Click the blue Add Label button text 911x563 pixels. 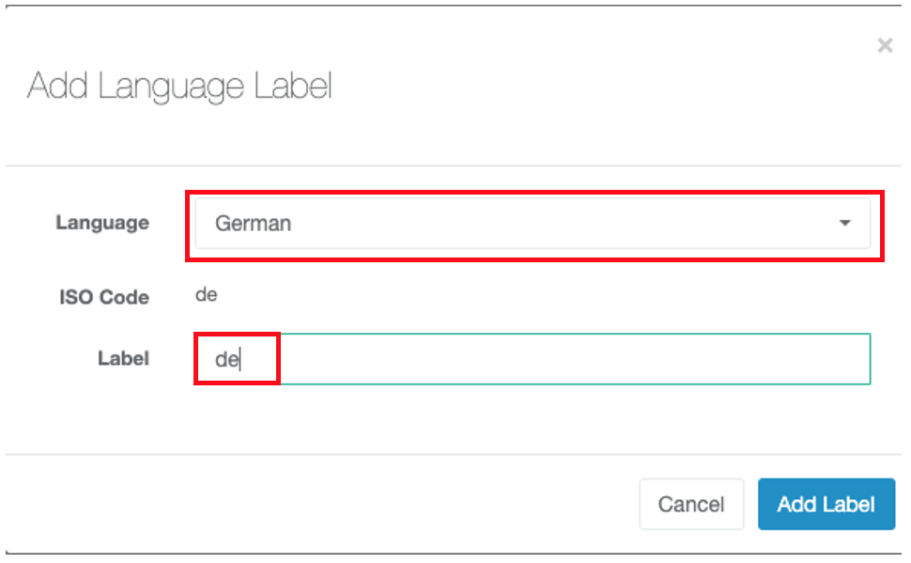click(826, 505)
